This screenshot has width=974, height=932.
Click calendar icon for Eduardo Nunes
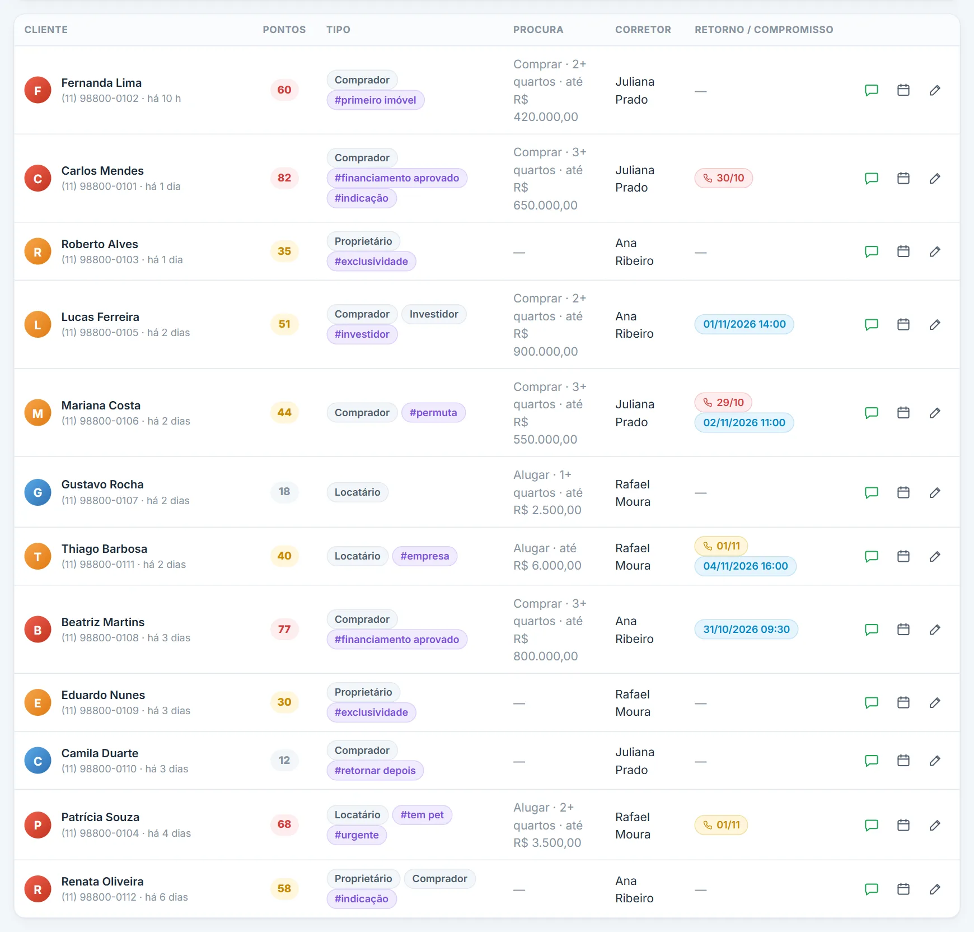(903, 702)
